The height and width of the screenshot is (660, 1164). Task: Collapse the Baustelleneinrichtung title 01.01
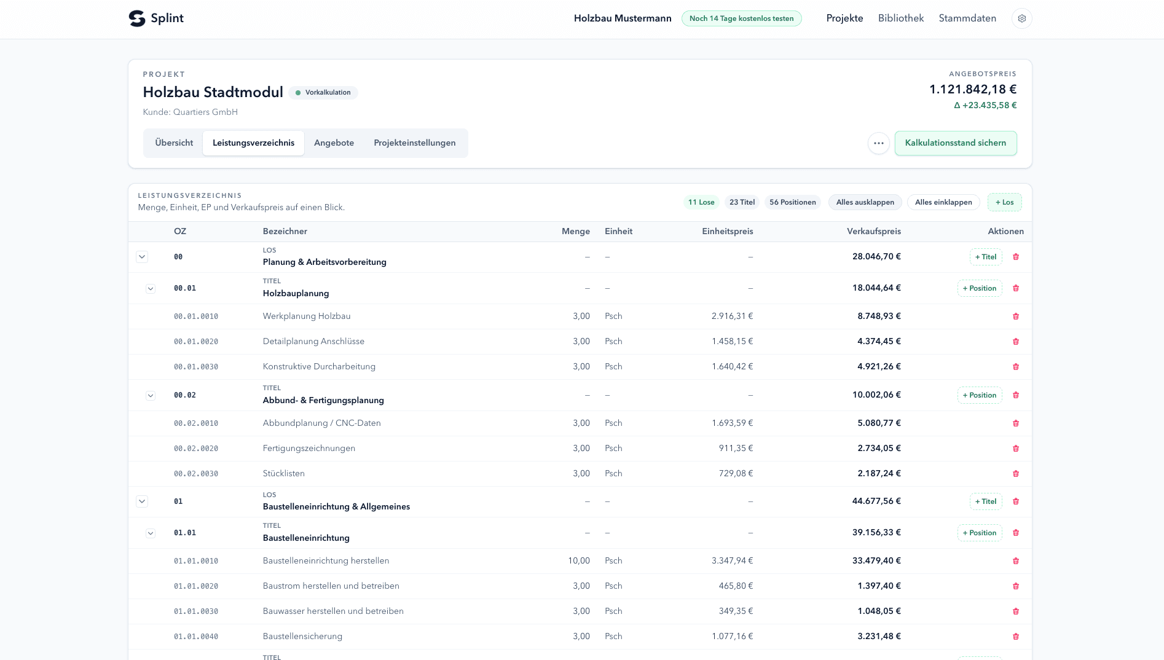click(x=151, y=533)
